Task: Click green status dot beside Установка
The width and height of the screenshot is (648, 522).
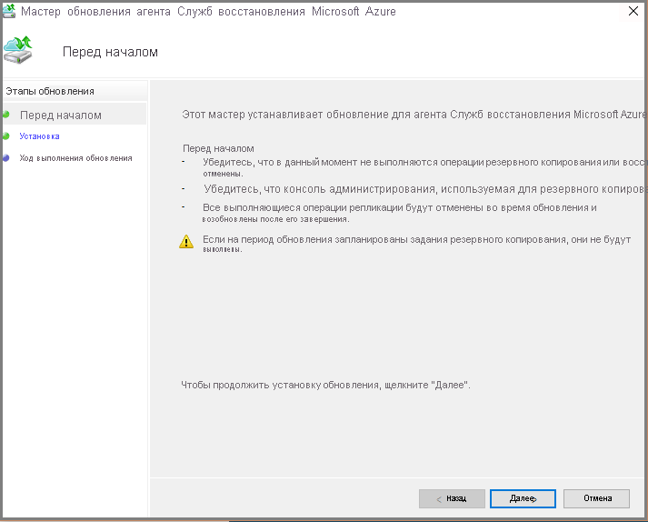Action: (x=6, y=136)
